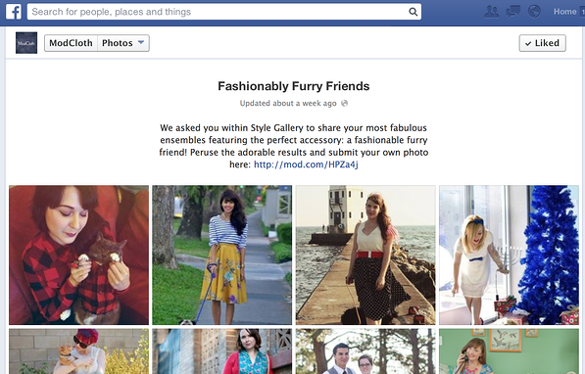The height and width of the screenshot is (374, 585).
Task: Toggle the Liked button
Action: (543, 43)
